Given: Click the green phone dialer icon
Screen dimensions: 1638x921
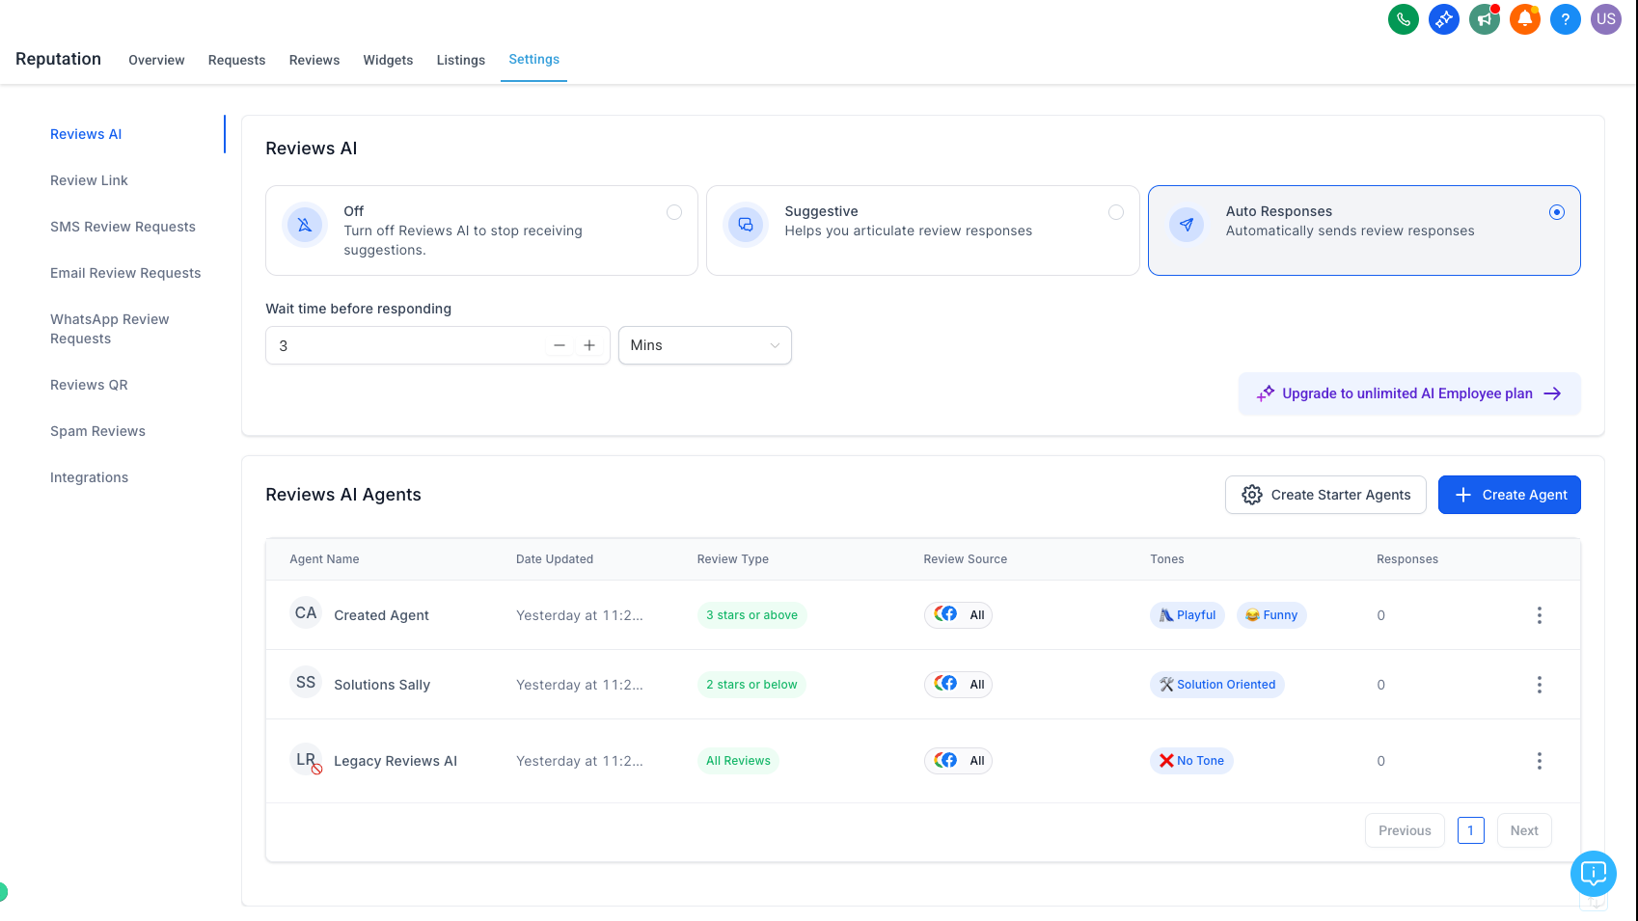Looking at the screenshot, I should tap(1403, 19).
